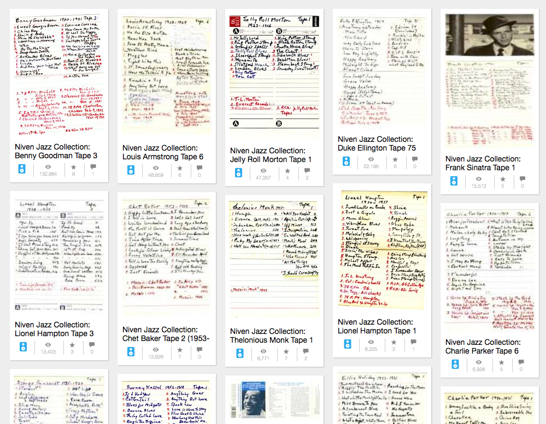Image resolution: width=546 pixels, height=424 pixels.
Task: Open the Billie Holiday tape card thumbnail
Action: [381, 398]
